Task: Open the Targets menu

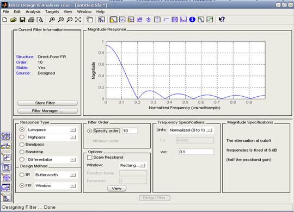Action: click(x=52, y=11)
